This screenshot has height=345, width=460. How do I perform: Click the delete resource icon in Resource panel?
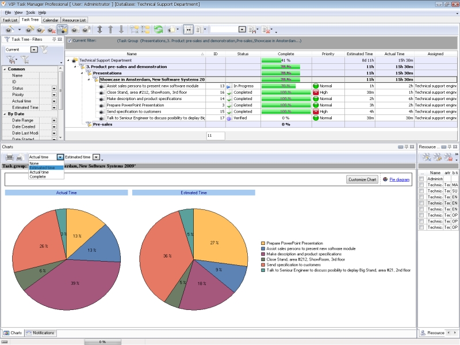click(448, 157)
